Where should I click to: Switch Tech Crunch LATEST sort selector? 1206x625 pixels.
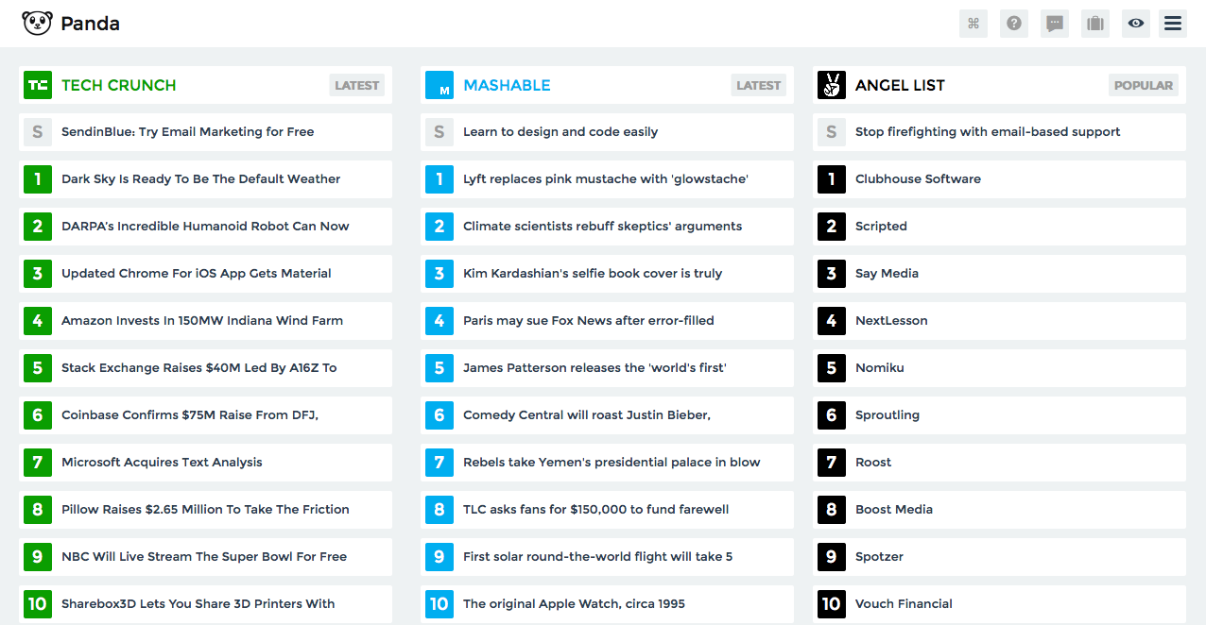357,85
